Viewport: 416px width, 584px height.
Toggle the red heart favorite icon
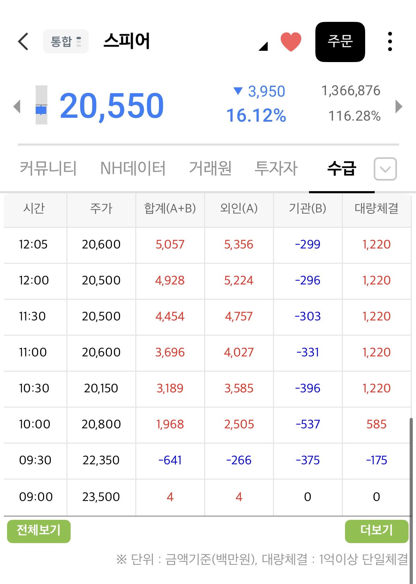coord(291,42)
